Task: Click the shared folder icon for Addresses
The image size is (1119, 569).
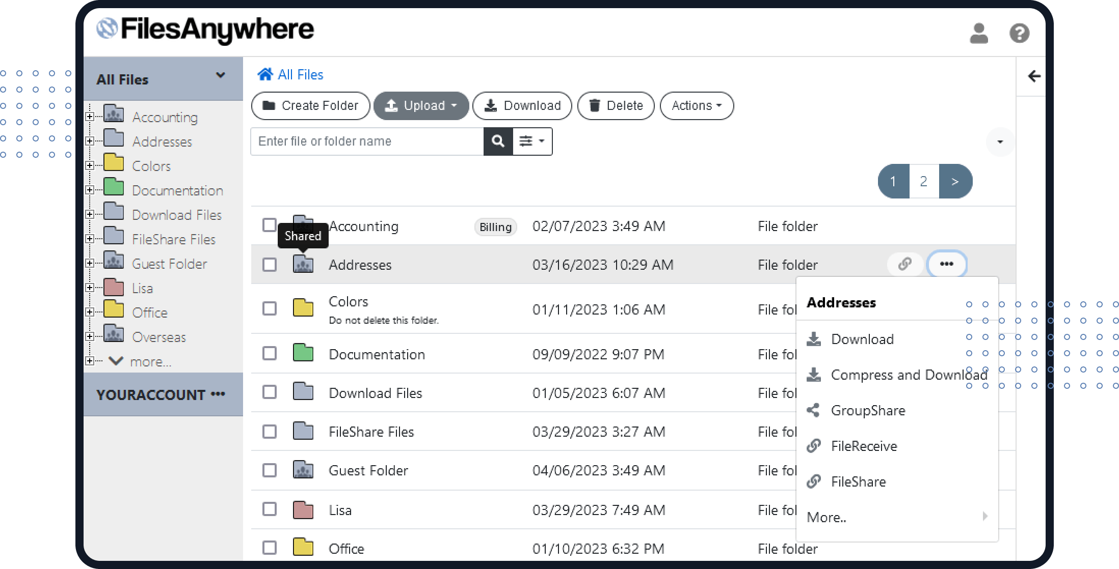Action: point(303,265)
